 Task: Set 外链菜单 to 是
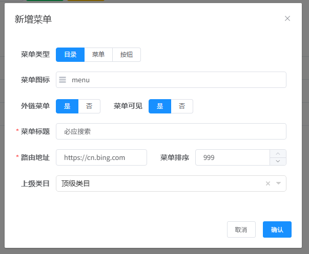(67, 106)
